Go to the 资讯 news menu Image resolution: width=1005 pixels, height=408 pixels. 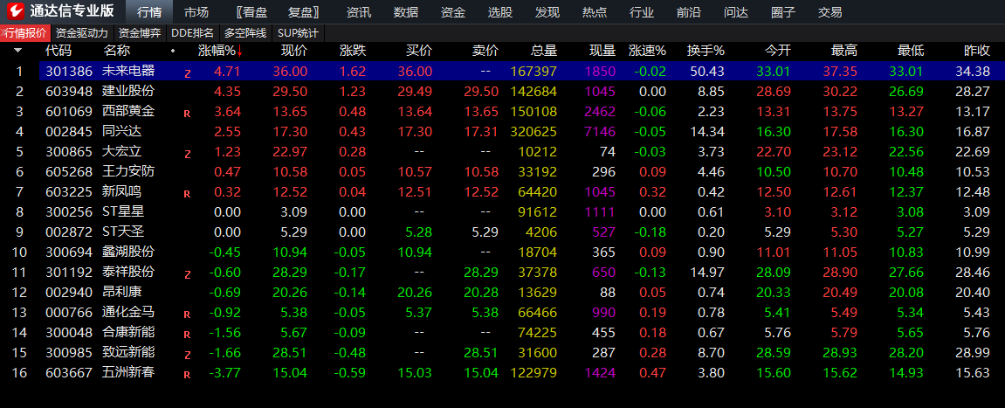pos(358,12)
